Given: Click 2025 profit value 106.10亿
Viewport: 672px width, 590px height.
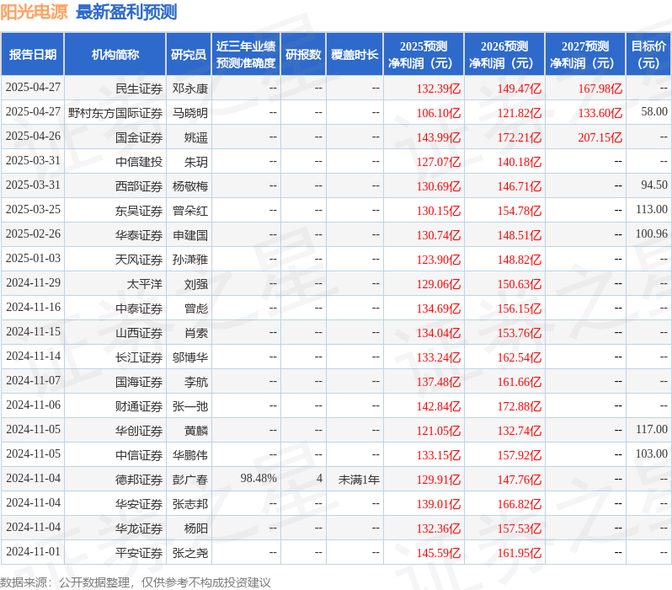Looking at the screenshot, I should click(x=439, y=113).
